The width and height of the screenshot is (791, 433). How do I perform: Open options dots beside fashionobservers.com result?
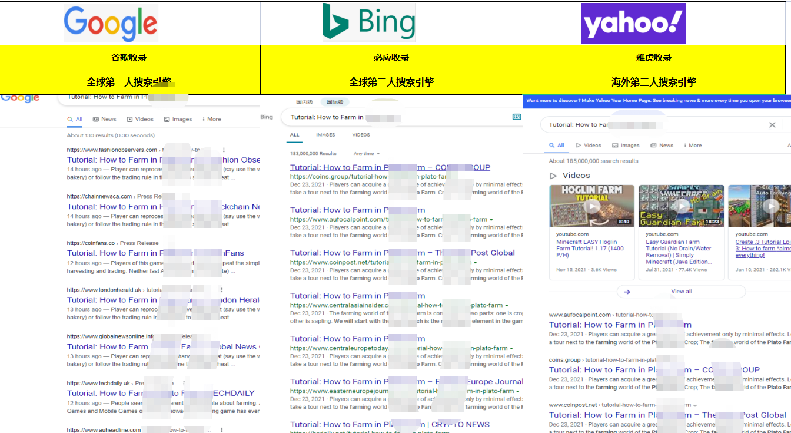[x=224, y=150]
